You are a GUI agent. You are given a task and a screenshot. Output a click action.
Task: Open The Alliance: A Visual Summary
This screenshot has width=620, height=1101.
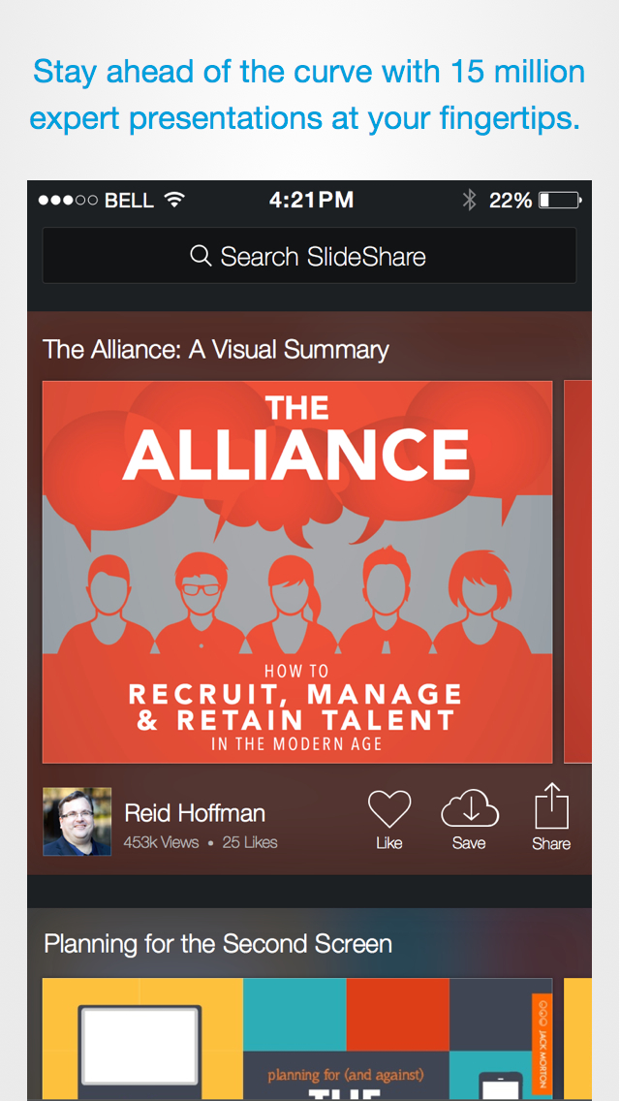[215, 349]
